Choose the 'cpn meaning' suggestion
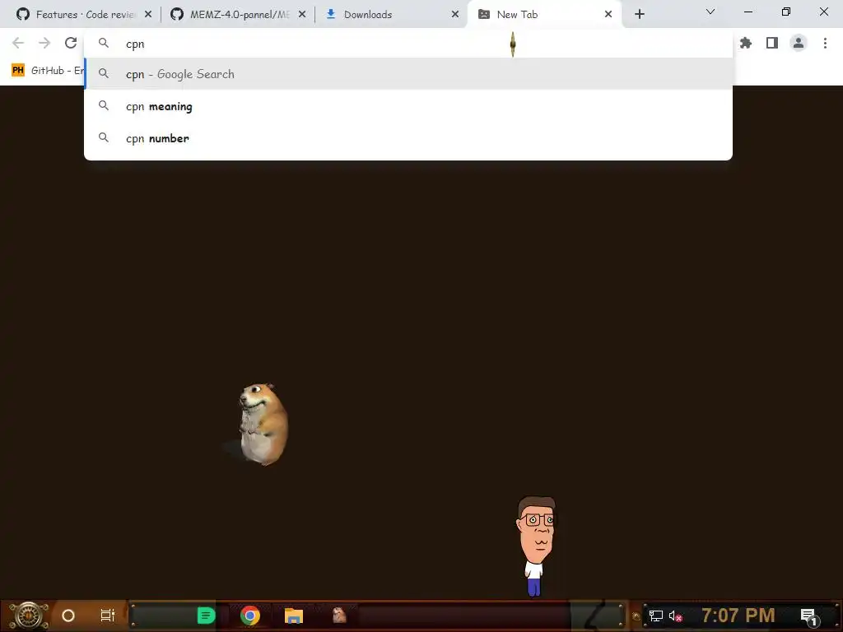The height and width of the screenshot is (632, 843). coord(408,106)
